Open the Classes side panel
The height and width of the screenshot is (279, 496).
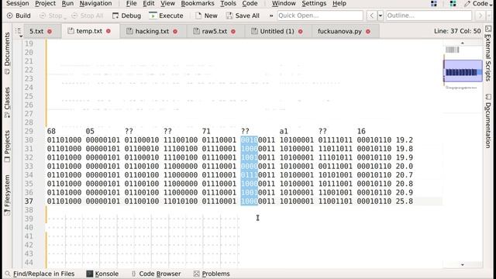[7, 102]
